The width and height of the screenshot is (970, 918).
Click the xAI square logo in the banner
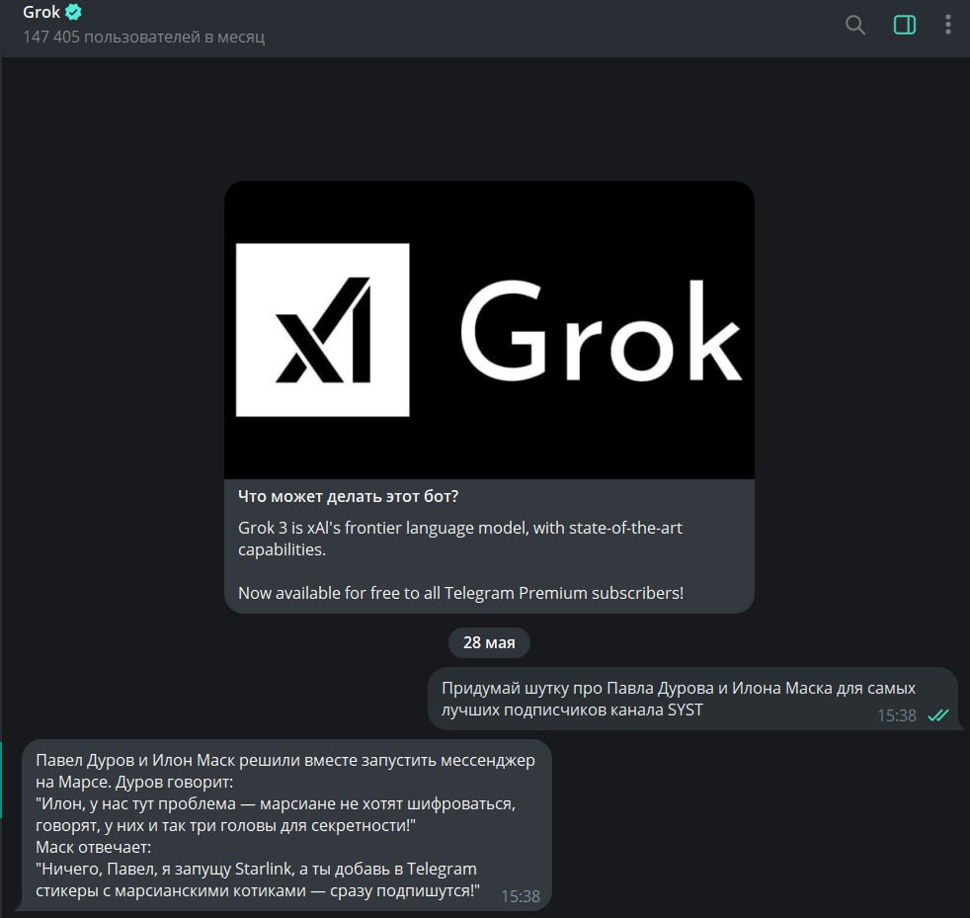322,330
